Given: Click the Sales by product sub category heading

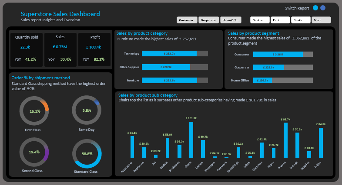Looking at the screenshot, I should pos(148,95).
